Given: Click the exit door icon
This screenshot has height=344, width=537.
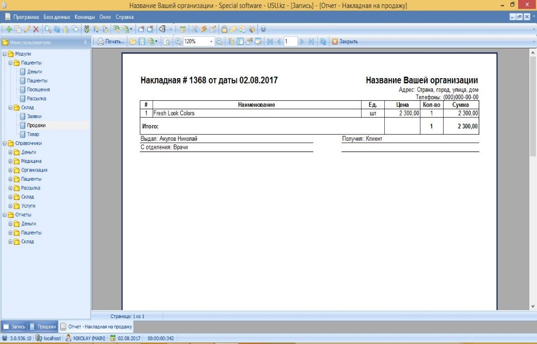Looking at the screenshot, I should click(162, 29).
